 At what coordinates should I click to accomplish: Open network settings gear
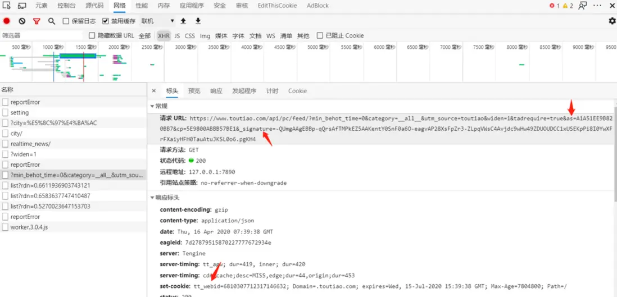612,21
